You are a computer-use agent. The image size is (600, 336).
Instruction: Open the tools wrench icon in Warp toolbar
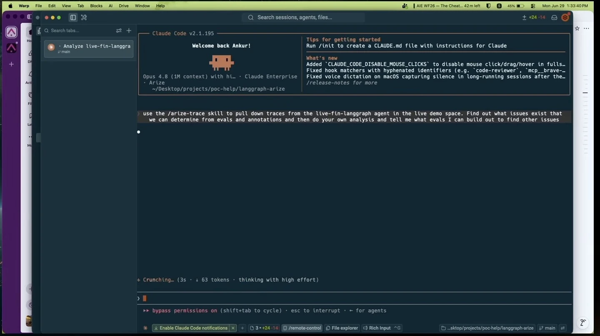pos(84,17)
